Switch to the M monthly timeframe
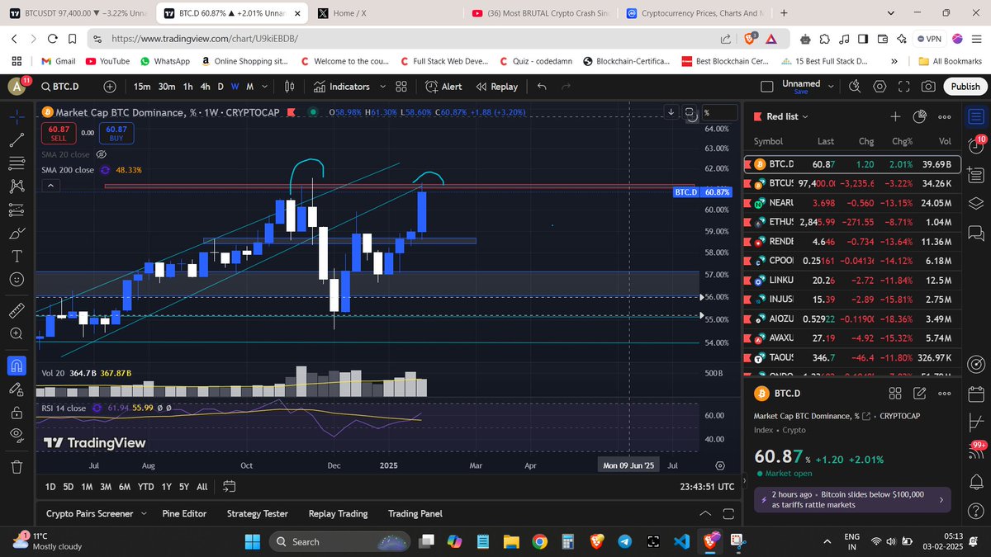 tap(249, 86)
